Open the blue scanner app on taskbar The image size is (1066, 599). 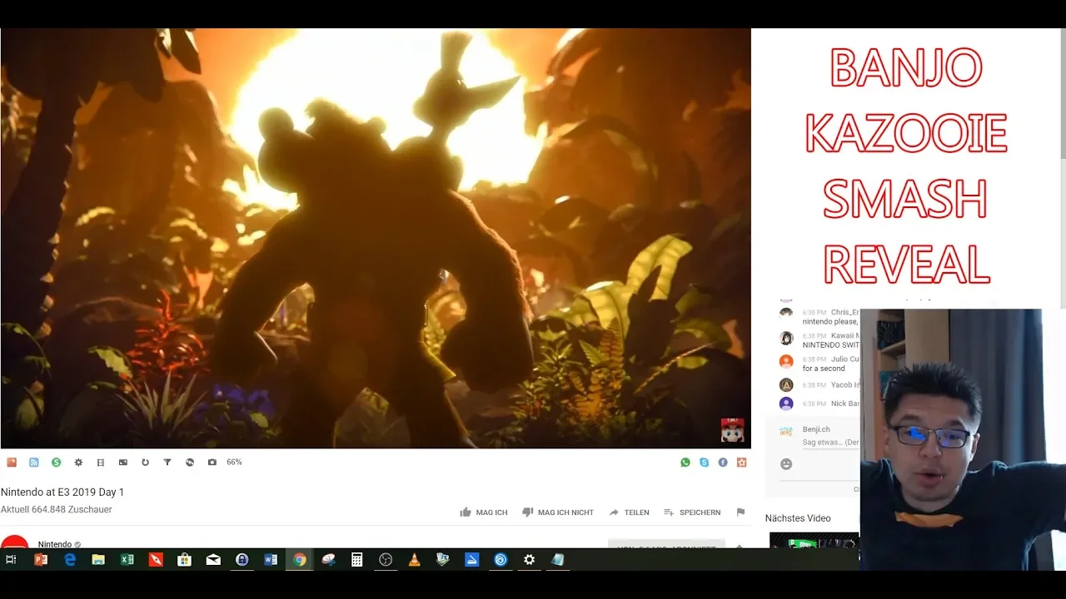pos(471,560)
